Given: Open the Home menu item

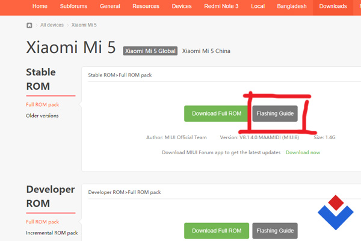Looking at the screenshot, I should (x=40, y=6).
